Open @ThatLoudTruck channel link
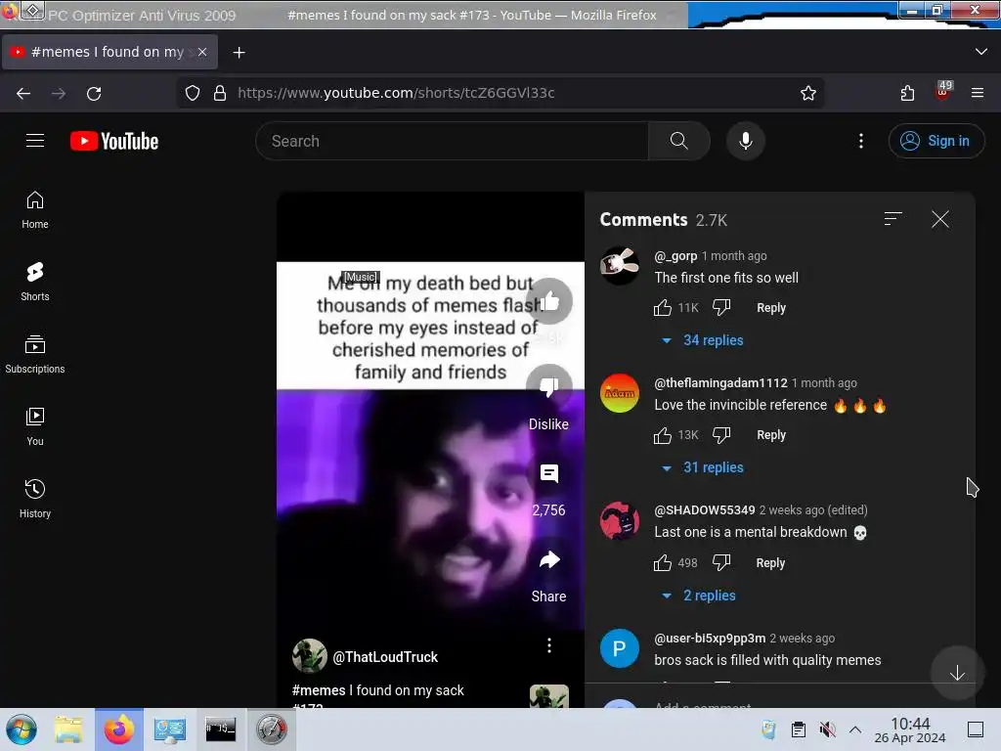 [385, 657]
